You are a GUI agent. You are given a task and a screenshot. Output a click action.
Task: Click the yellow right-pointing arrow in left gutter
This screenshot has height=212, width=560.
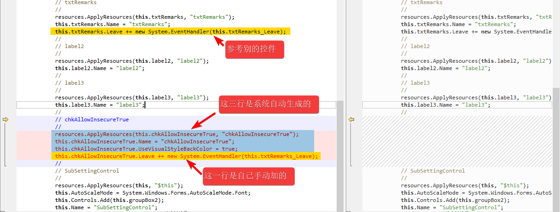pyautogui.click(x=6, y=120)
